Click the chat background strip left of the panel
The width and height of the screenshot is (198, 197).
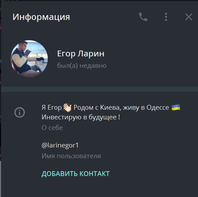point(0,98)
